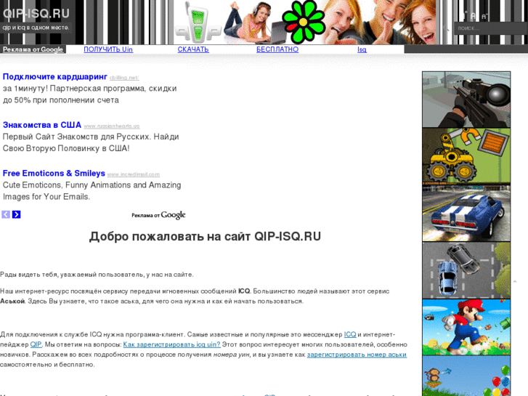Open the БЕСПЛАТНО ad link
The image size is (528, 396).
pos(277,49)
